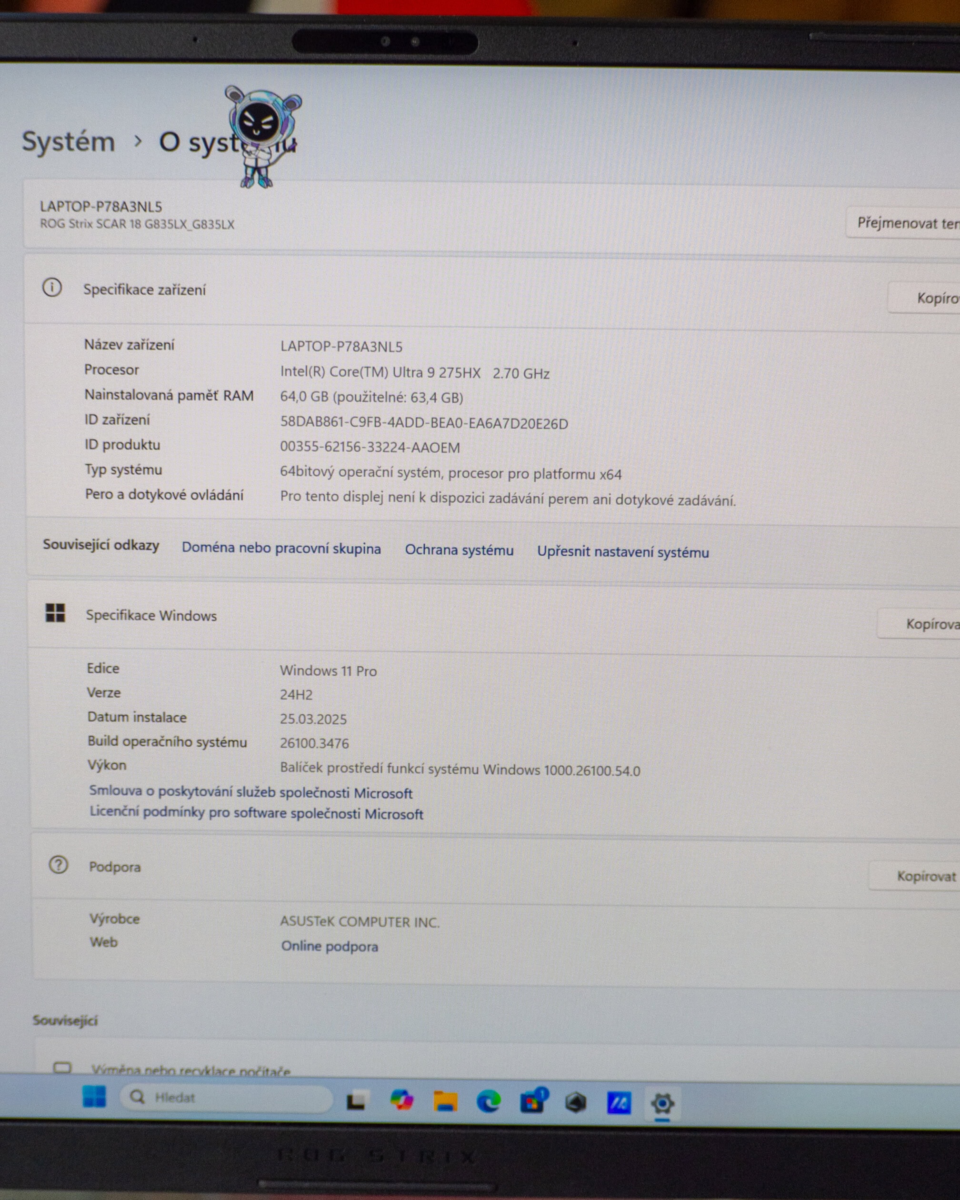Select the device ID 58DAB861-C9FB-4ADD value
Image resolution: width=960 pixels, height=1200 pixels.
(x=424, y=423)
